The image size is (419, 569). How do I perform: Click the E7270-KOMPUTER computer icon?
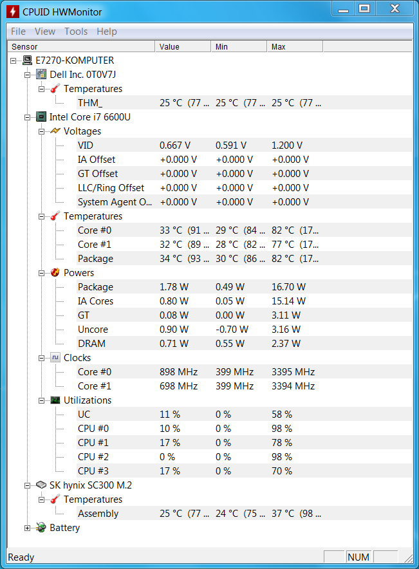[27, 61]
